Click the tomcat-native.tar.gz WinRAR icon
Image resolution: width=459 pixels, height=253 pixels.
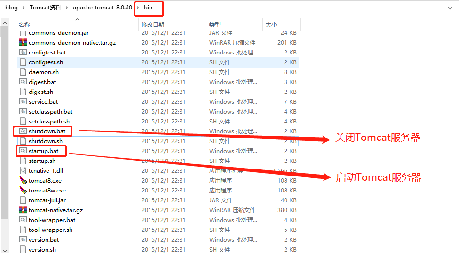[23, 210]
